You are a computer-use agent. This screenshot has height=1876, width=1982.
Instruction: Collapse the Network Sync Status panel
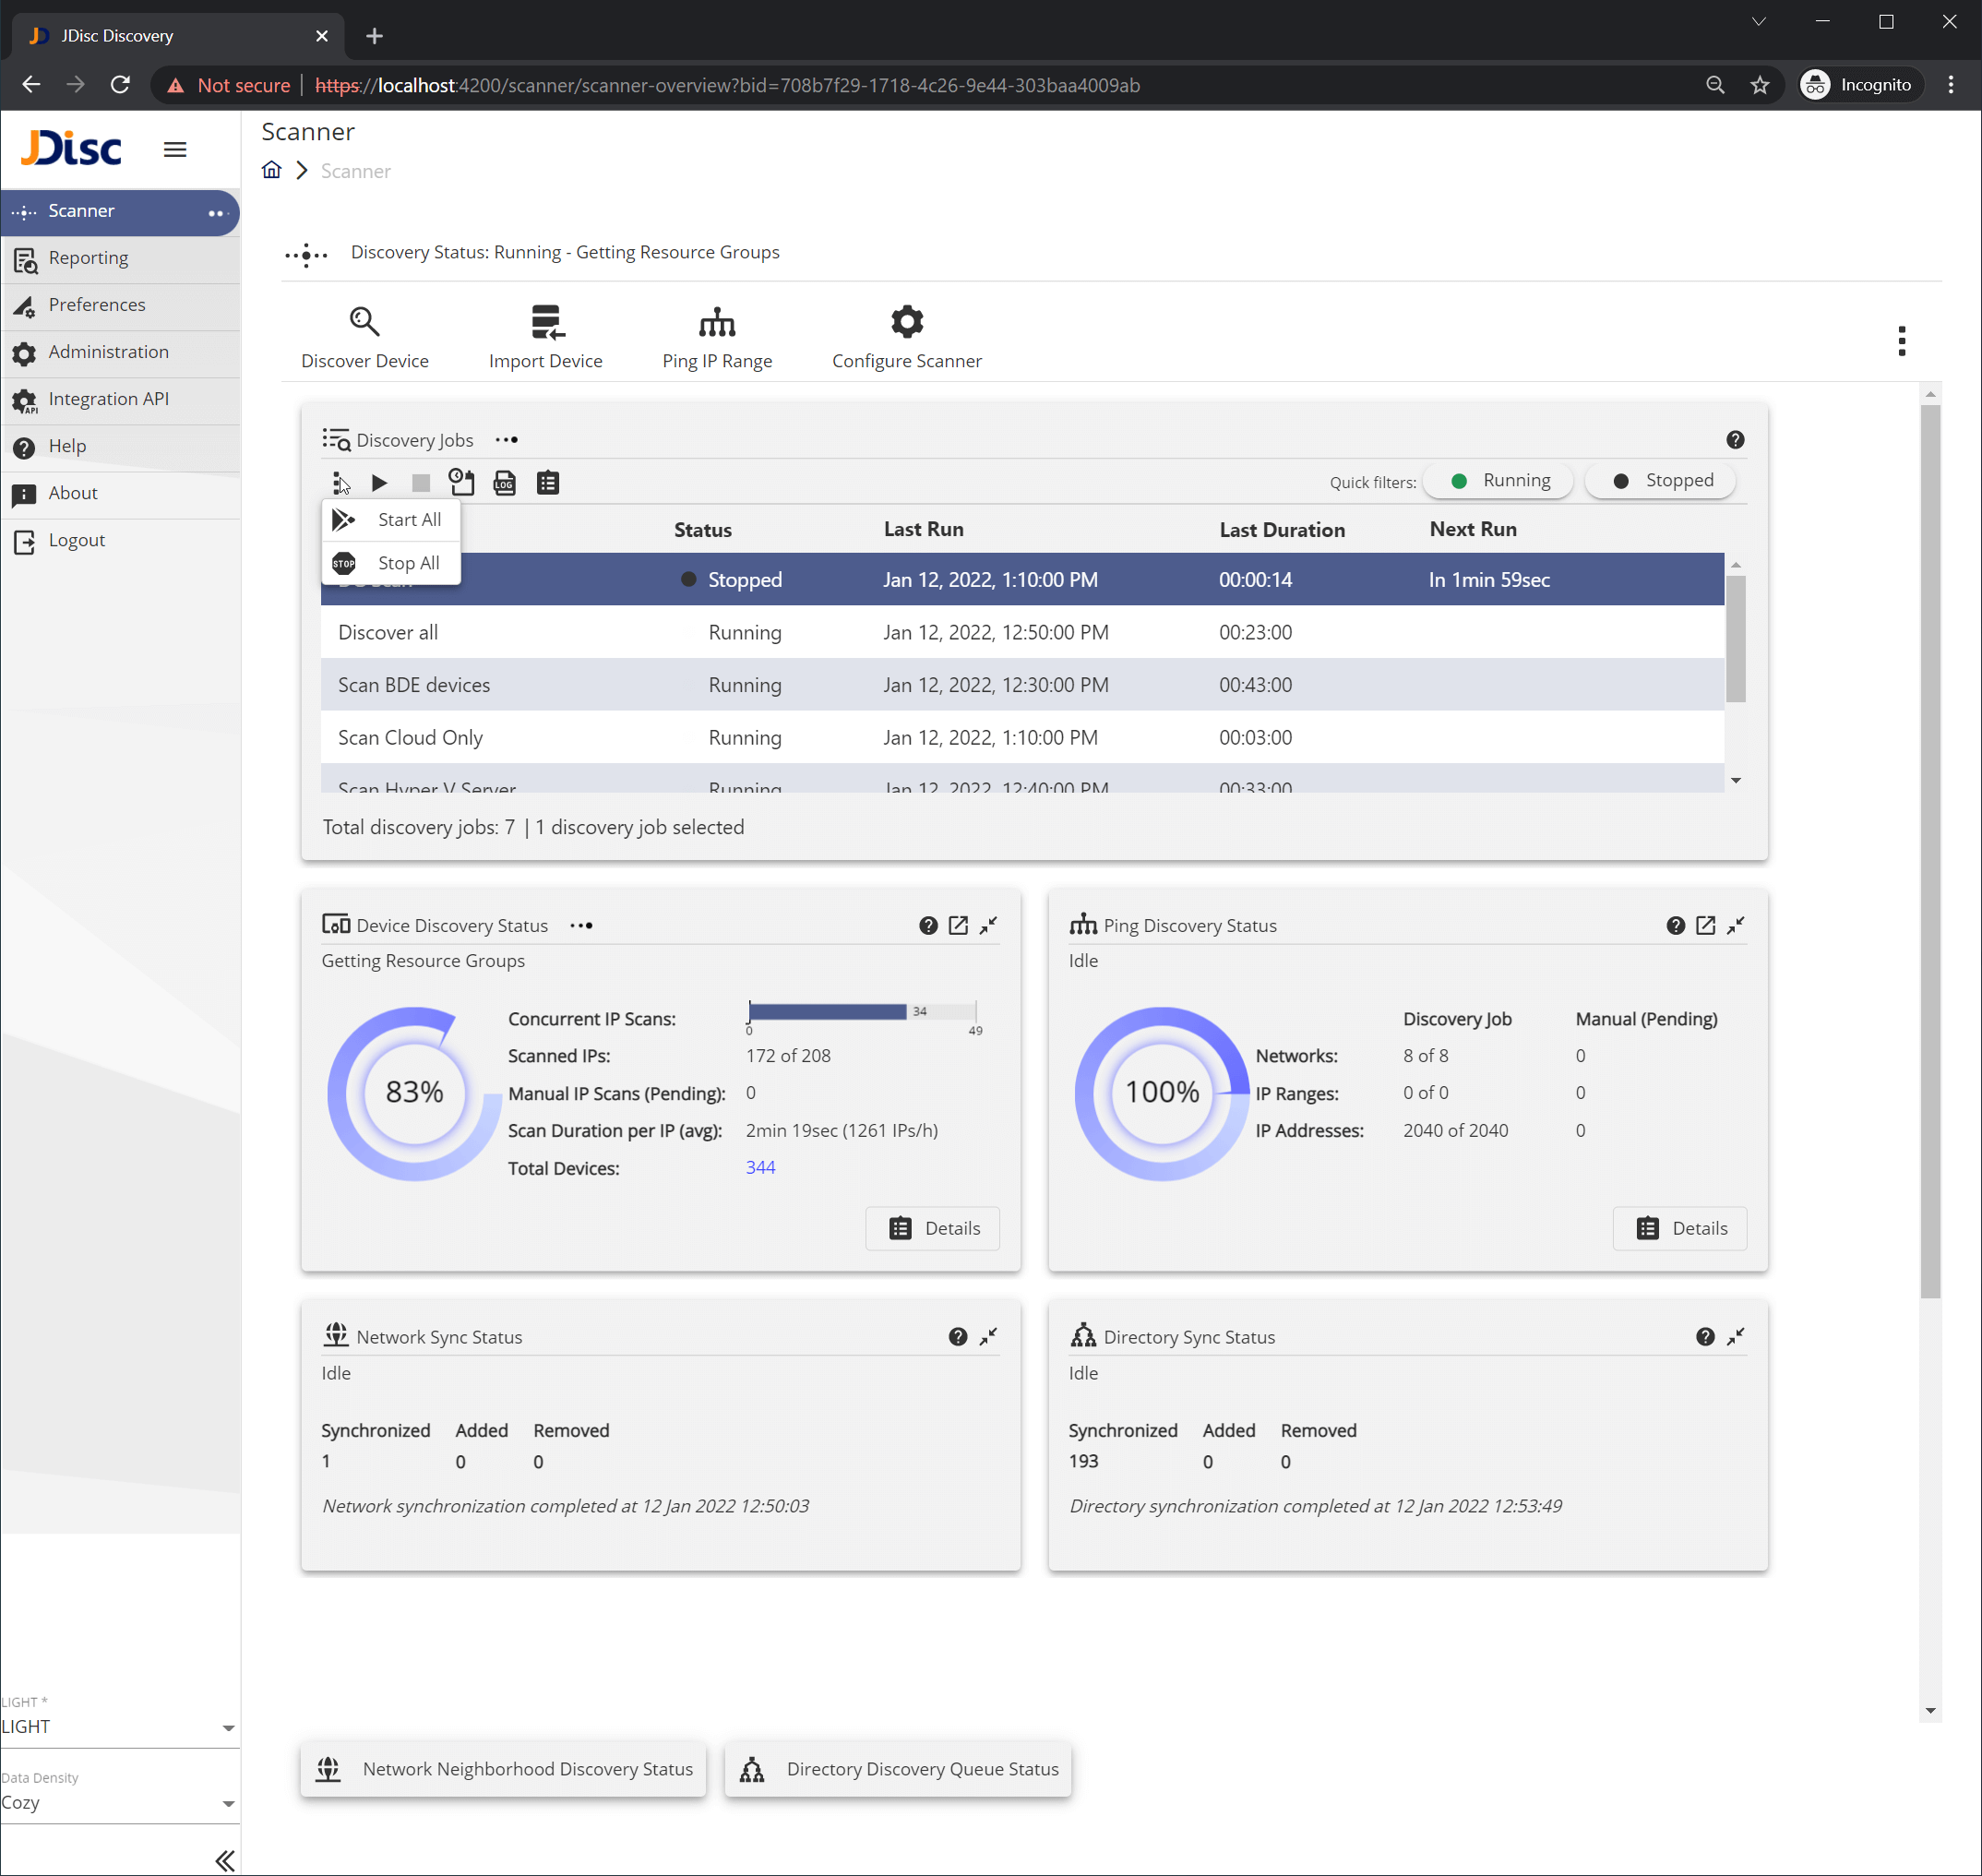pyautogui.click(x=989, y=1336)
